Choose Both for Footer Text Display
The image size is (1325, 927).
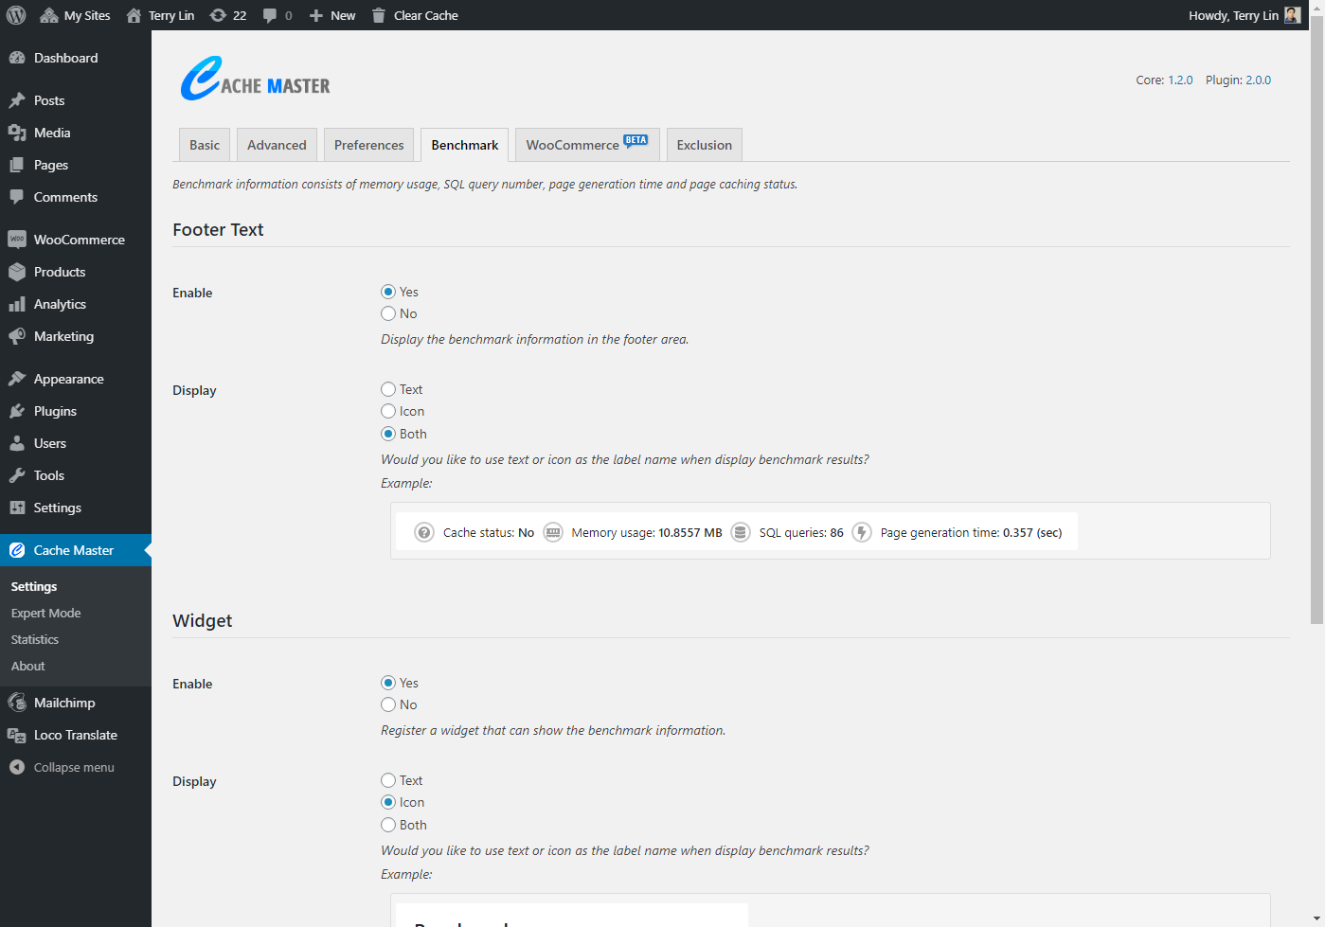pyautogui.click(x=388, y=434)
